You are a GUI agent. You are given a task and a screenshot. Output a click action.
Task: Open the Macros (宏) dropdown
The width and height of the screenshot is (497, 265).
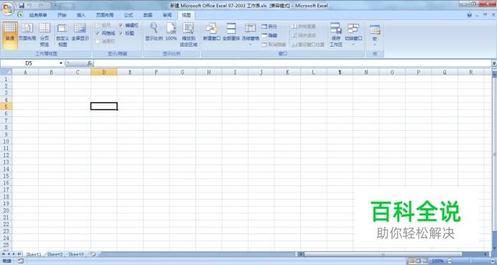tap(375, 34)
